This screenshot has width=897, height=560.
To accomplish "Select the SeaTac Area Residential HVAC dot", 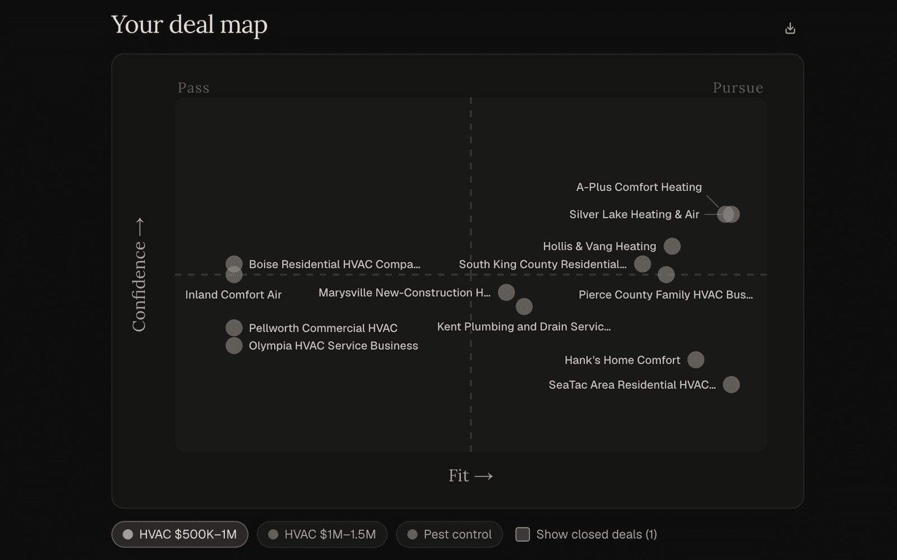I will [731, 385].
